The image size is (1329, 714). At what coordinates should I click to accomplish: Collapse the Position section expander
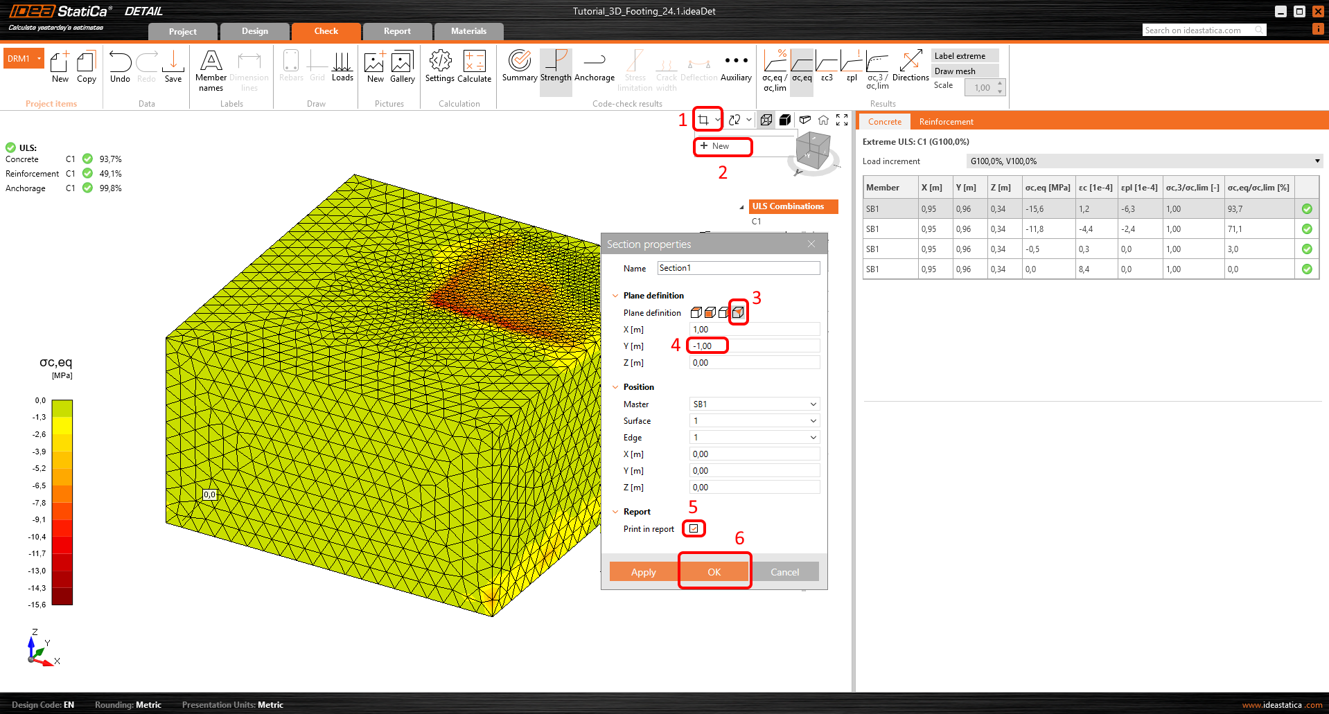pos(615,387)
